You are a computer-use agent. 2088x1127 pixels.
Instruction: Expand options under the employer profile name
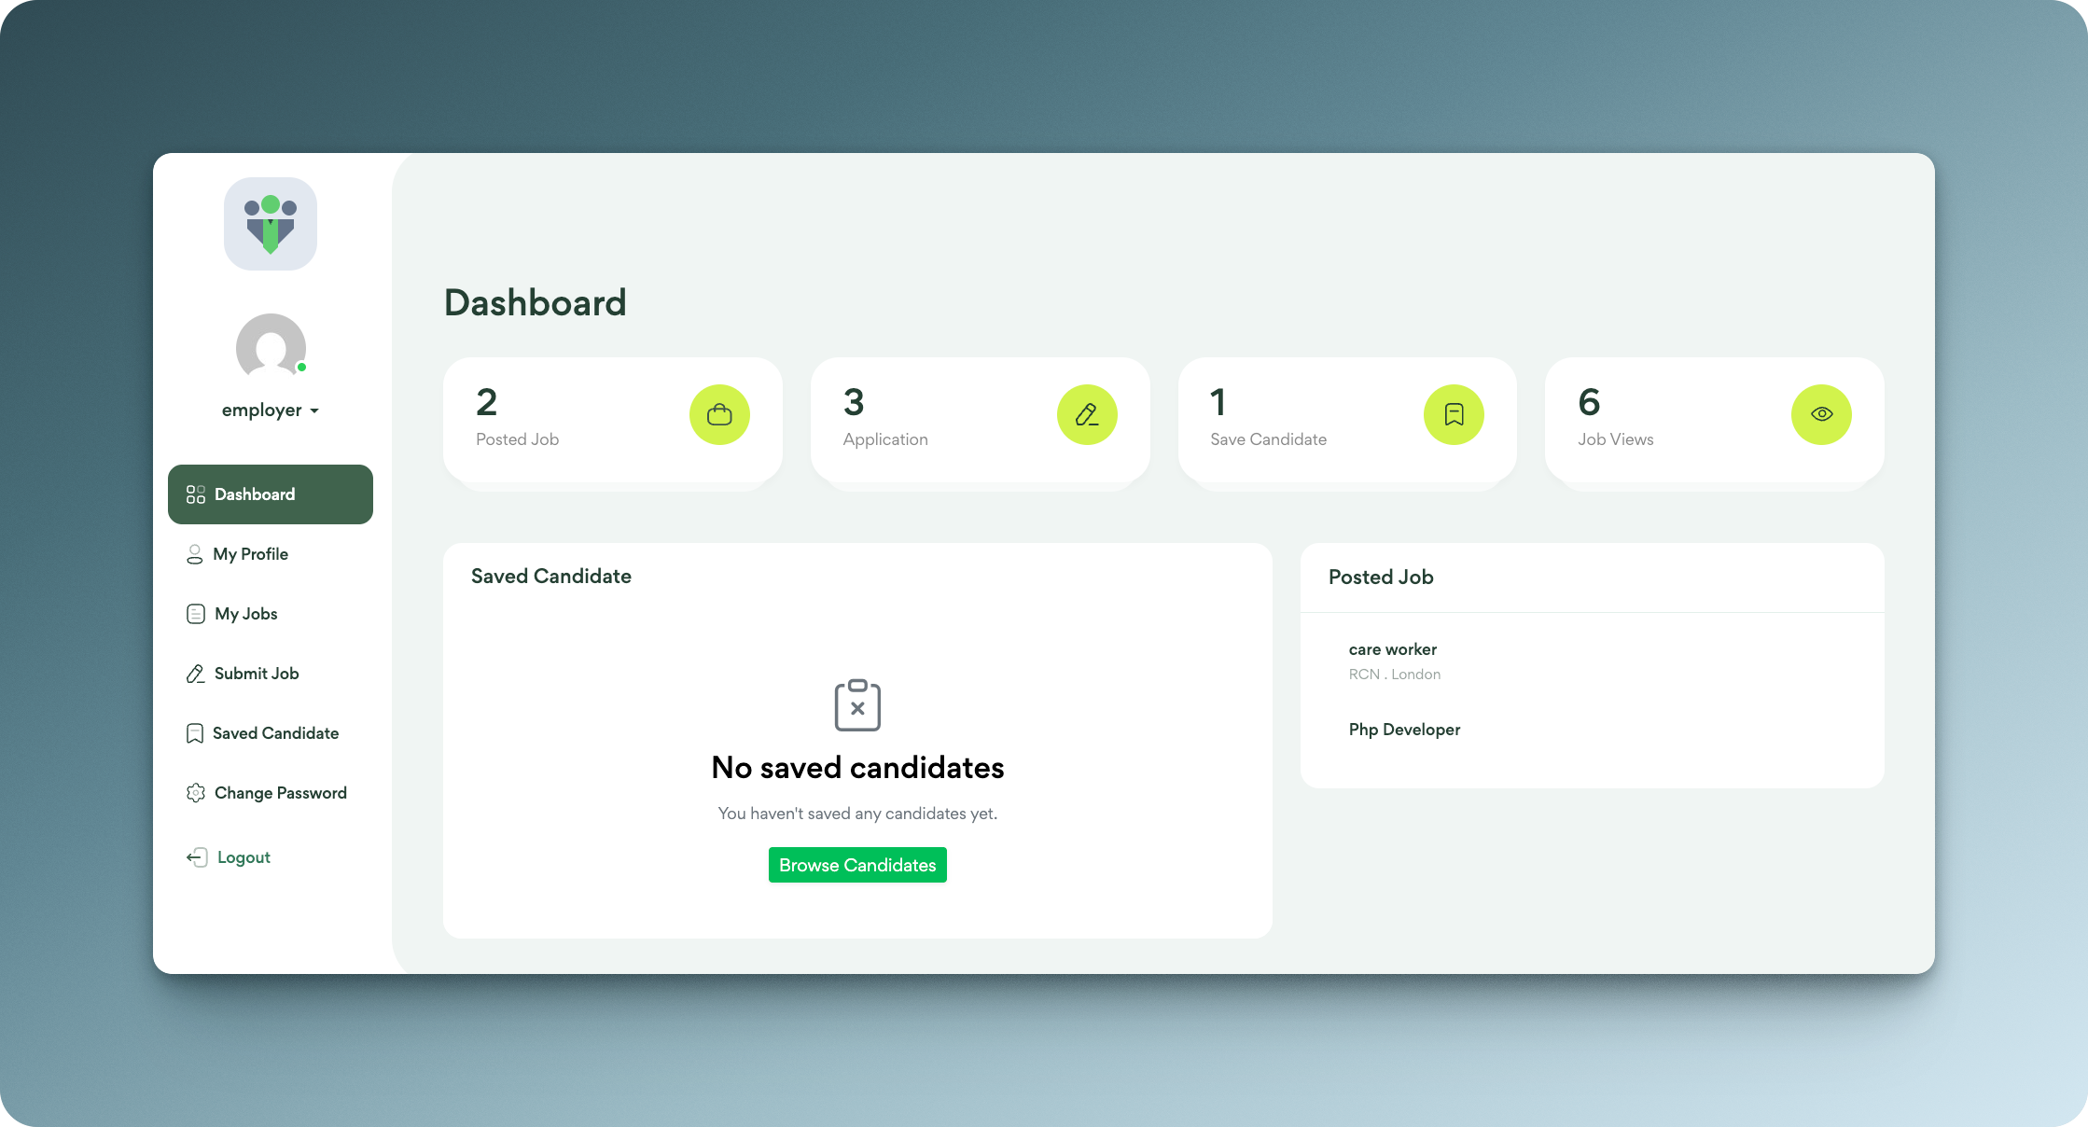271,410
